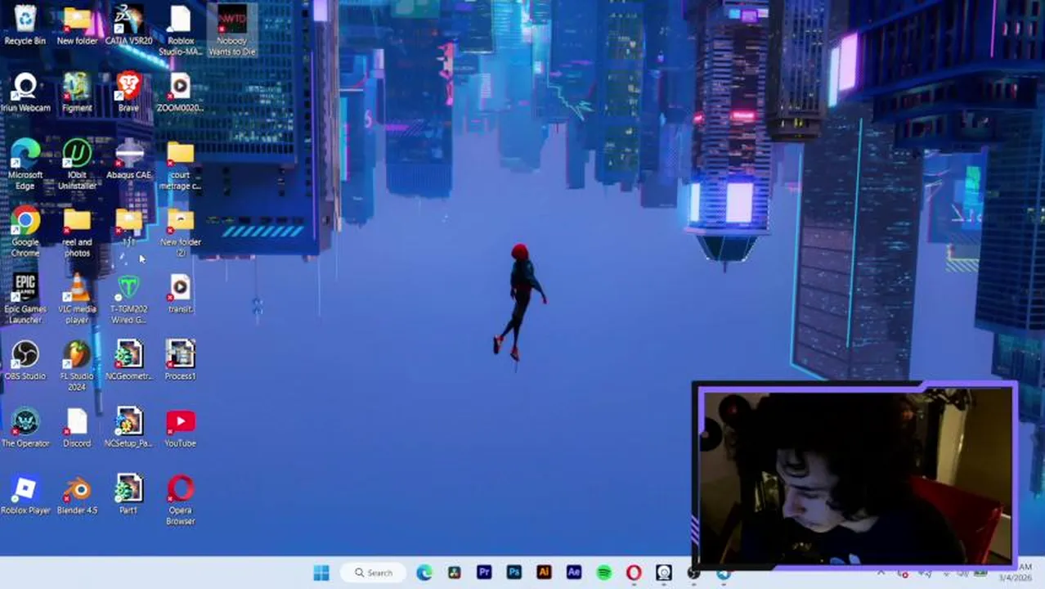This screenshot has width=1045, height=589.
Task: Open the Roblox Studio desktop file
Action: pyautogui.click(x=181, y=31)
